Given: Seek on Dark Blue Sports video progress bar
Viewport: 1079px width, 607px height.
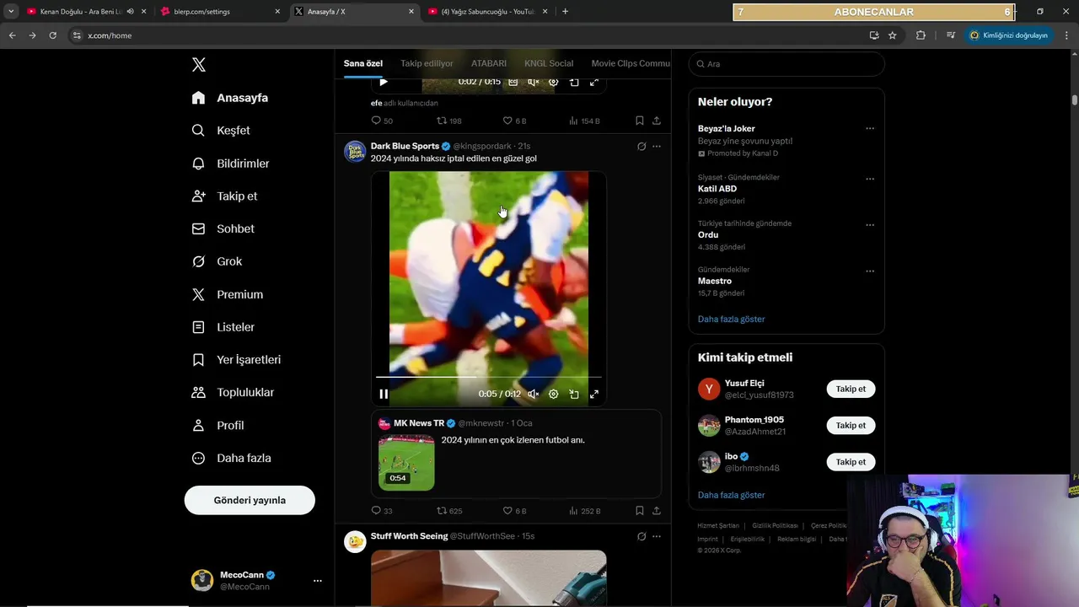Looking at the screenshot, I should click(489, 377).
